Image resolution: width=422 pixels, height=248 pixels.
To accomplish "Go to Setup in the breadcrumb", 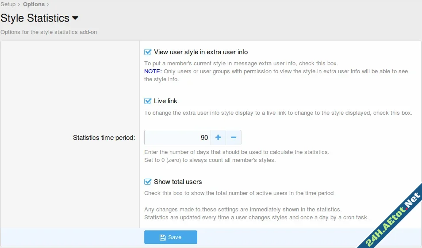I will pyautogui.click(x=8, y=4).
